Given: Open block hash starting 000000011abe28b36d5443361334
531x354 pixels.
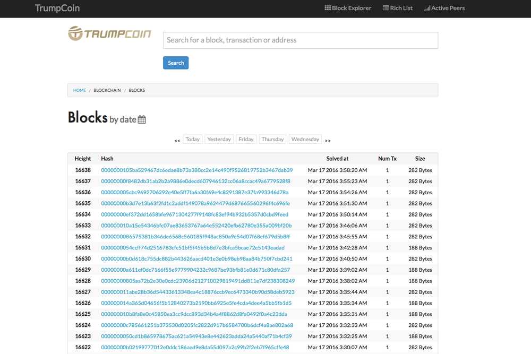Looking at the screenshot, I should click(x=198, y=292).
